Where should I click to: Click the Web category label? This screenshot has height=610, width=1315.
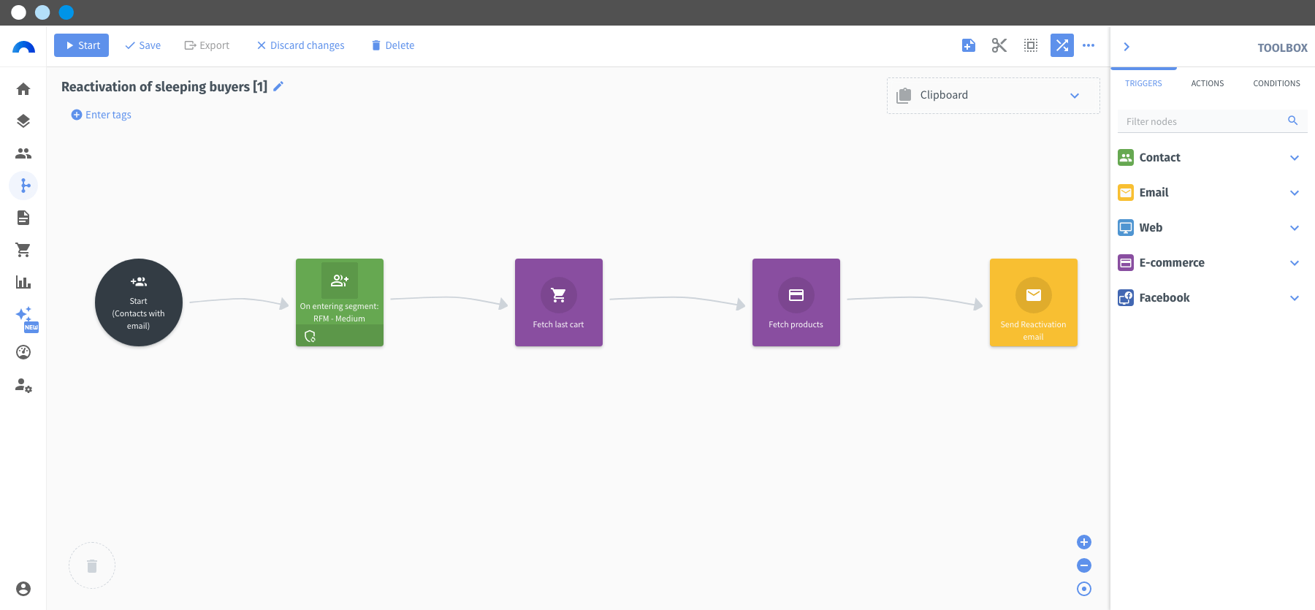(1151, 228)
